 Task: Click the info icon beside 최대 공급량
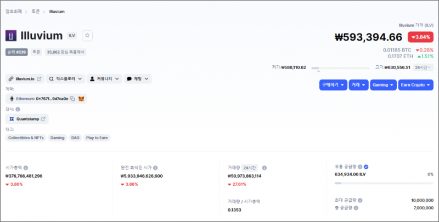[360, 201]
